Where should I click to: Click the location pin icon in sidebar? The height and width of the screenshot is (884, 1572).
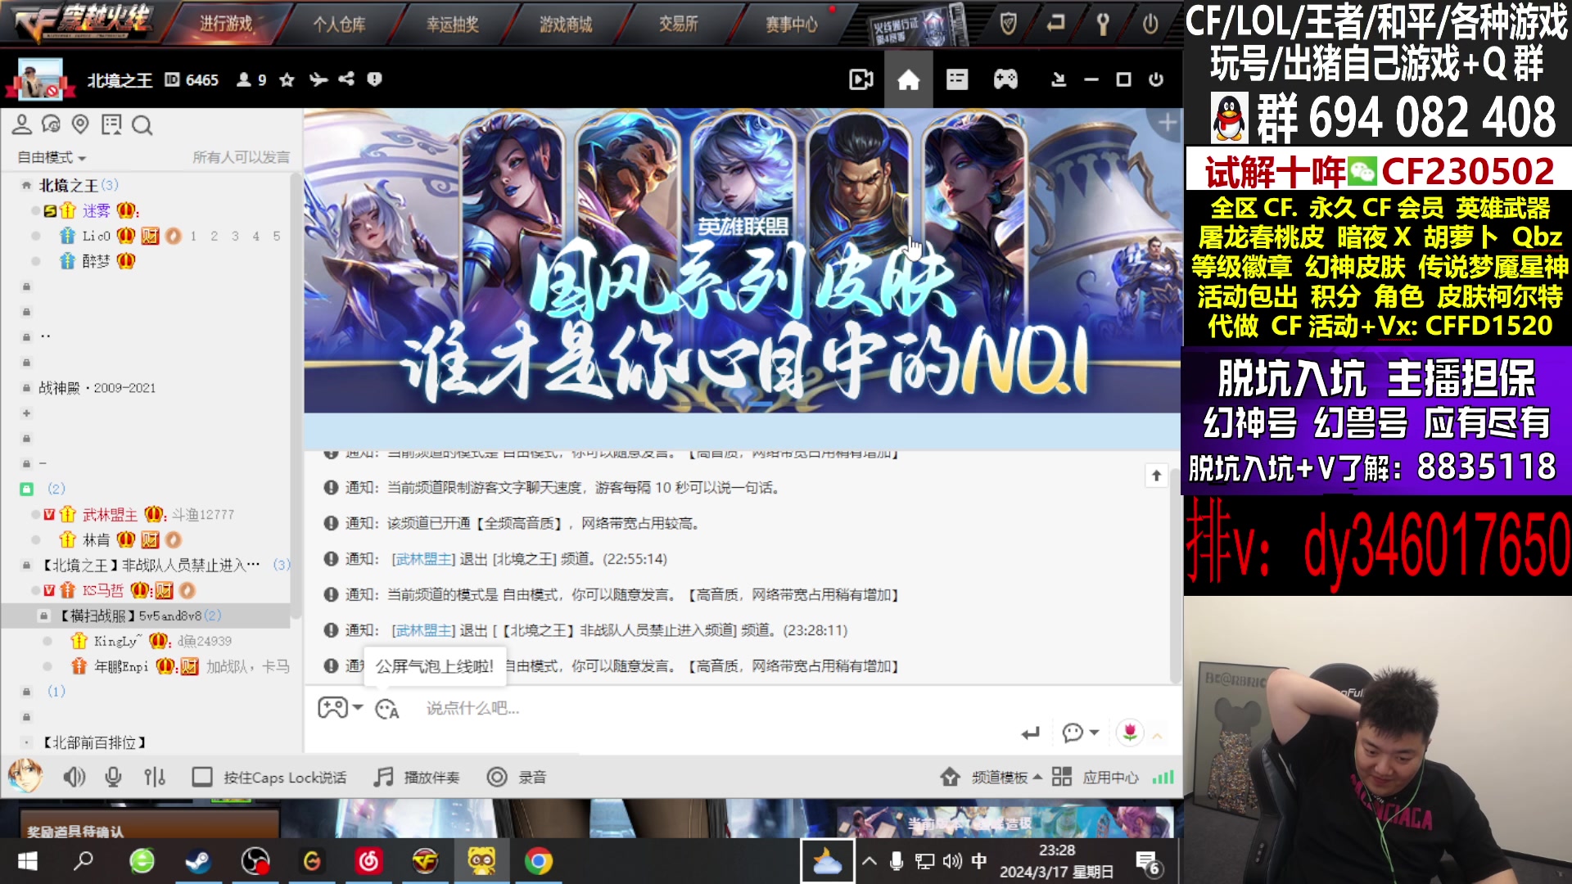pyautogui.click(x=80, y=124)
